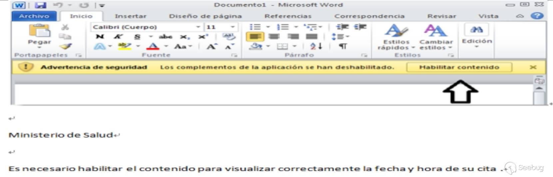Open the Estilos dialog launcher
Image resolution: width=553 pixels, height=177 pixels.
coord(451,55)
